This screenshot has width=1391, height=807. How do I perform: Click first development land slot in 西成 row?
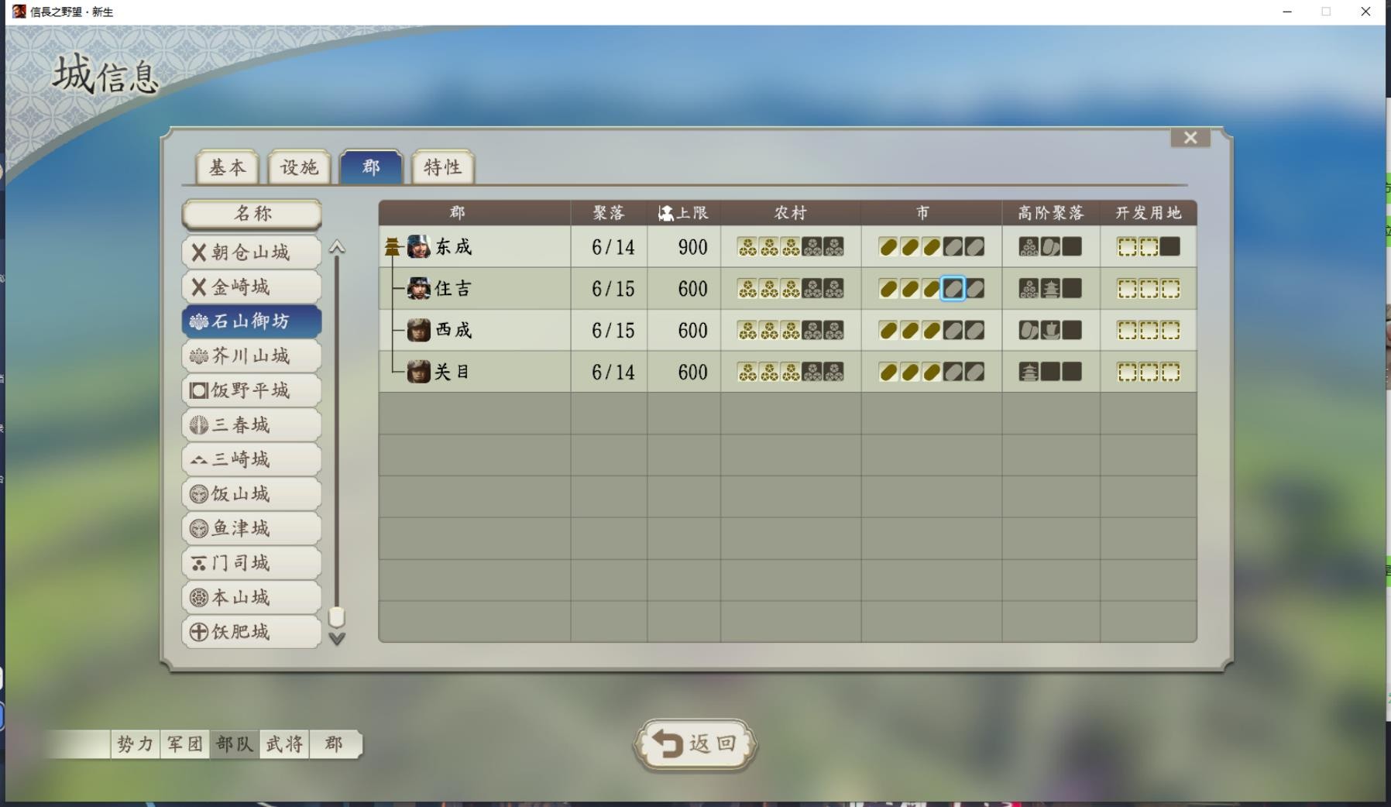[x=1127, y=330]
